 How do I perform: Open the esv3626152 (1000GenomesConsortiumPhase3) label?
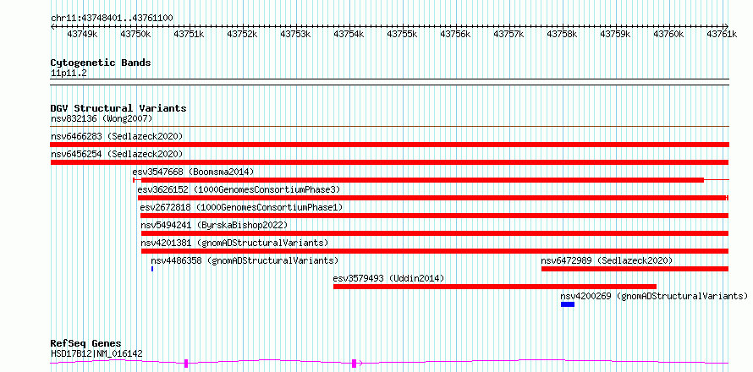point(239,189)
